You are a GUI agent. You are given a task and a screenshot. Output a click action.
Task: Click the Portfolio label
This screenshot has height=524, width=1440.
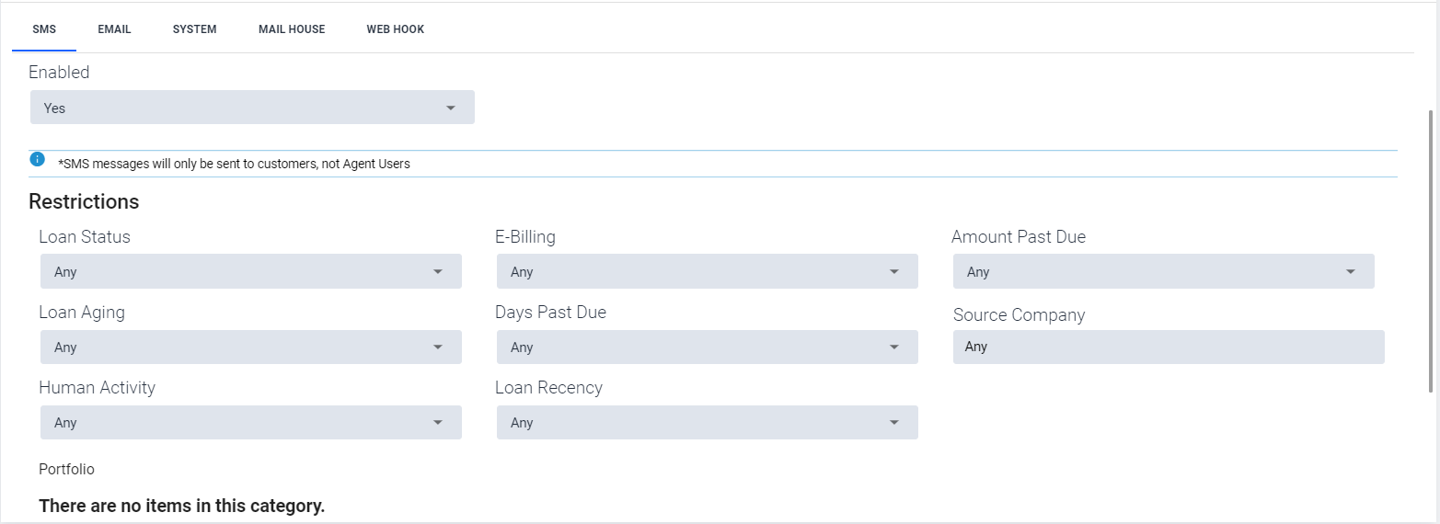pos(66,469)
